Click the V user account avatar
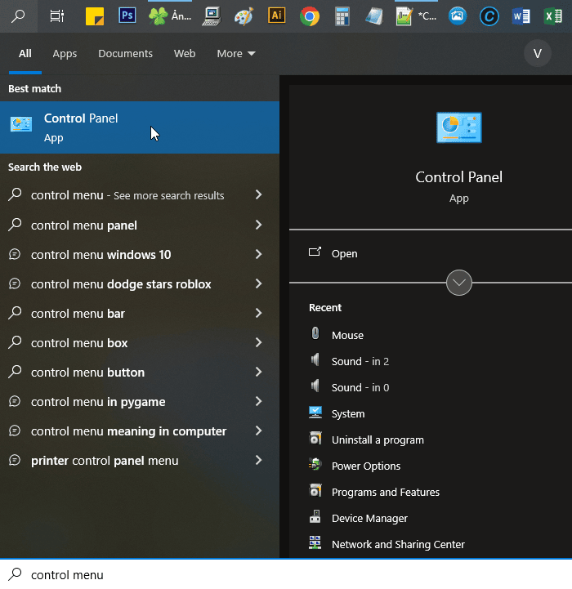This screenshot has height=589, width=572. (x=538, y=53)
